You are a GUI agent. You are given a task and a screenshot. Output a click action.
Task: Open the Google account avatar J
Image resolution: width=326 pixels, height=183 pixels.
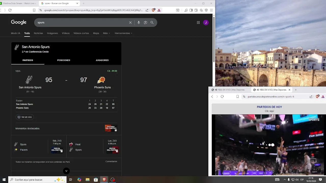click(x=206, y=23)
